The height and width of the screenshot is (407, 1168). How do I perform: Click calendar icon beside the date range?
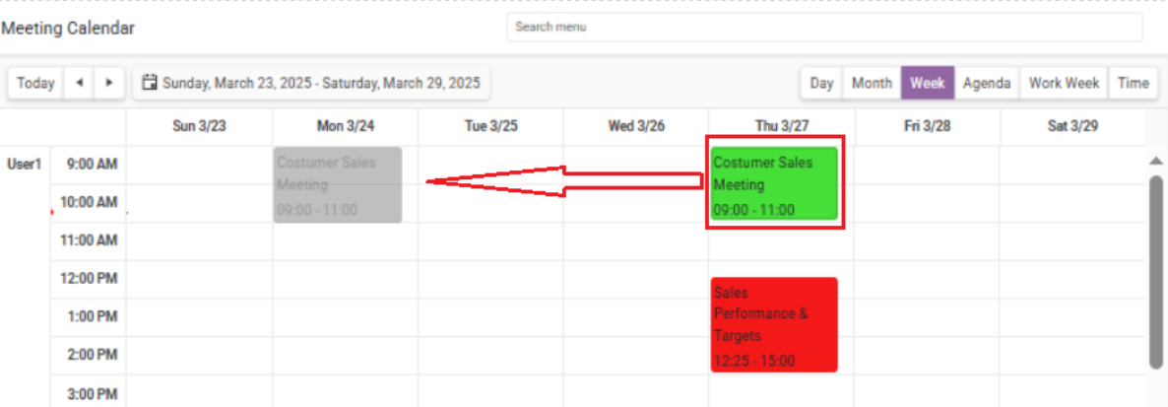tap(150, 82)
